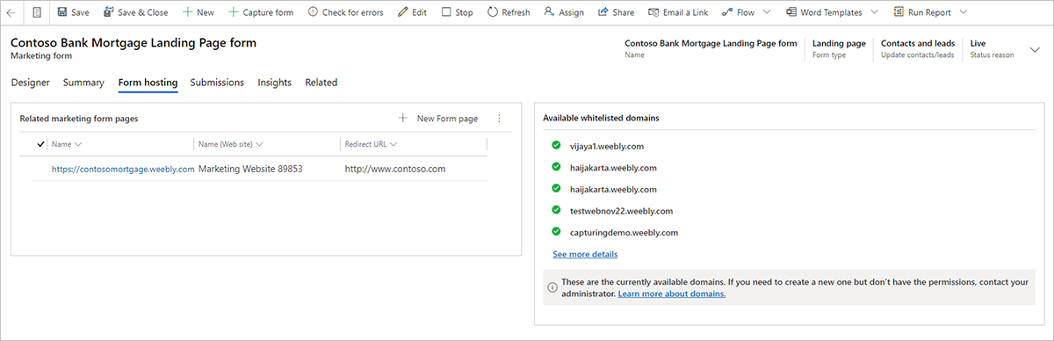The image size is (1054, 341).
Task: Click green check beside capturingdemo.weebly.com
Action: pyautogui.click(x=556, y=232)
